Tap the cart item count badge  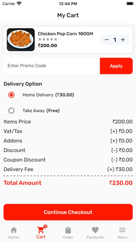click(45, 226)
